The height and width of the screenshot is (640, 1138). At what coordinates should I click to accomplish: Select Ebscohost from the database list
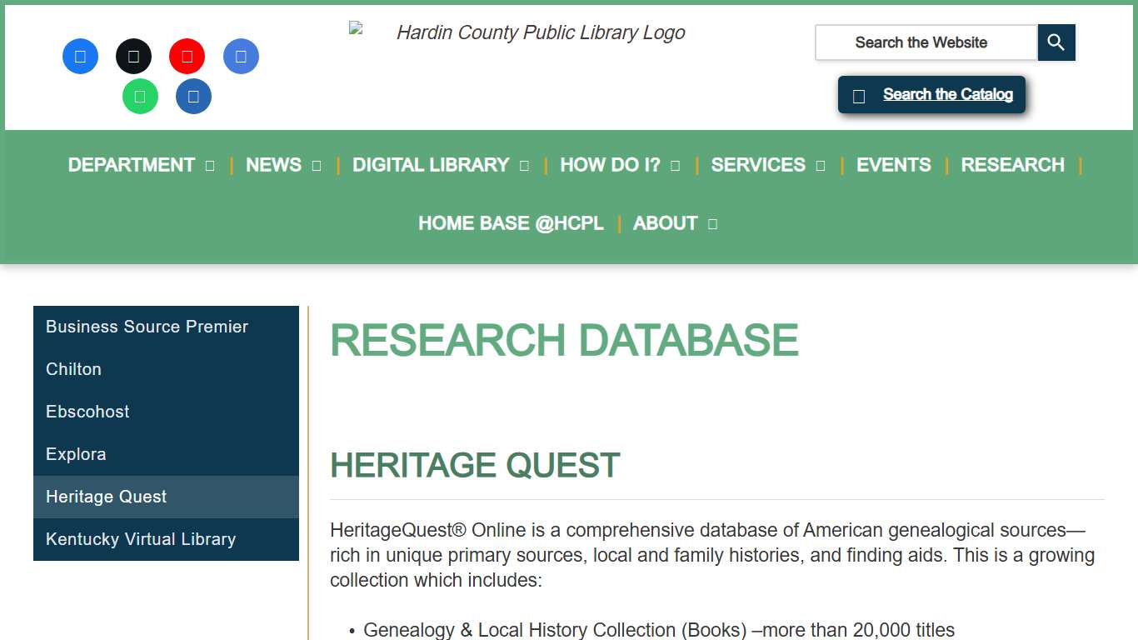point(87,412)
